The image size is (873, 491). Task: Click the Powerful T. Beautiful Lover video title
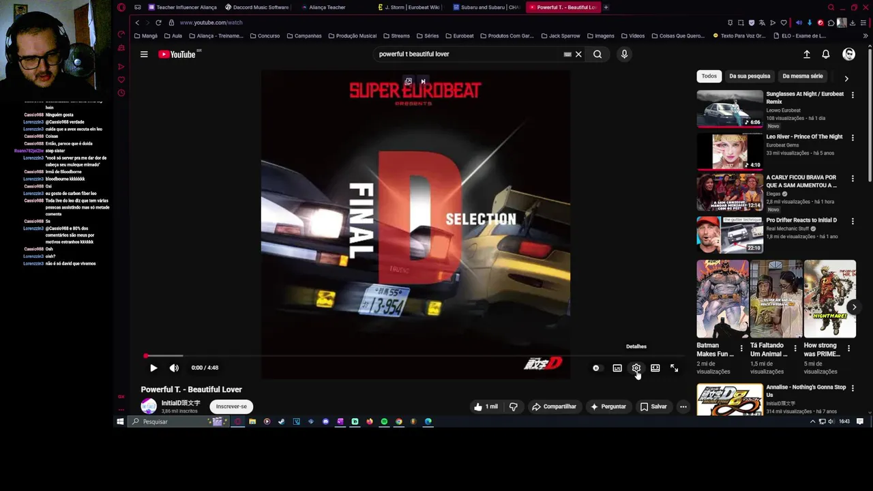[x=192, y=389]
